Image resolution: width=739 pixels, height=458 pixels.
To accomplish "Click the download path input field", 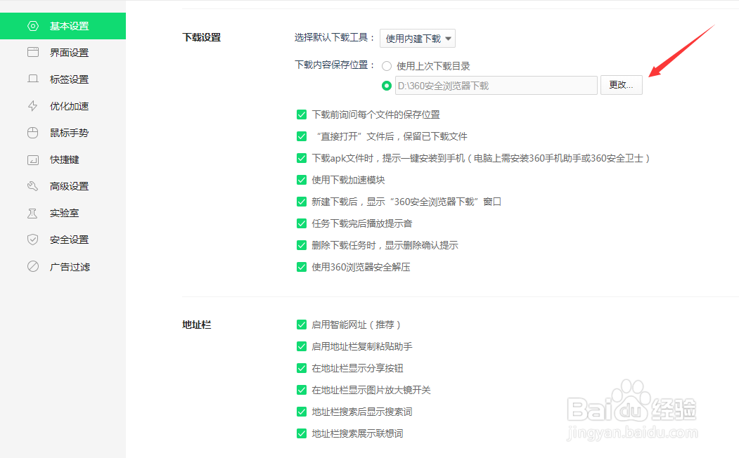I will tap(496, 86).
